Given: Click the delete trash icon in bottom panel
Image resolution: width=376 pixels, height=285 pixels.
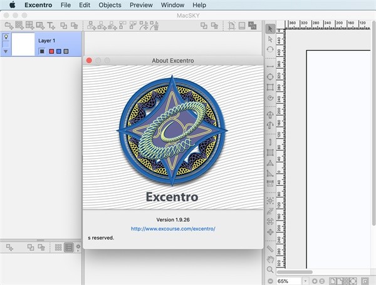Looking at the screenshot, I should (41, 247).
